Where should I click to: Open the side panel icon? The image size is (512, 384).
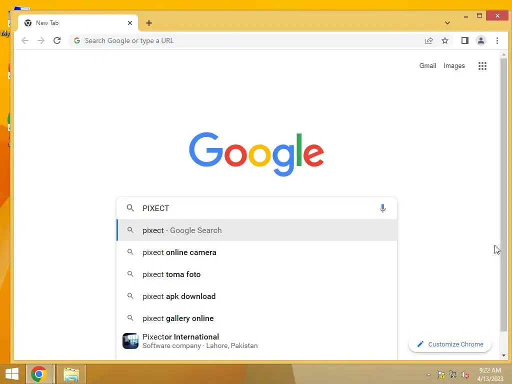pyautogui.click(x=464, y=40)
